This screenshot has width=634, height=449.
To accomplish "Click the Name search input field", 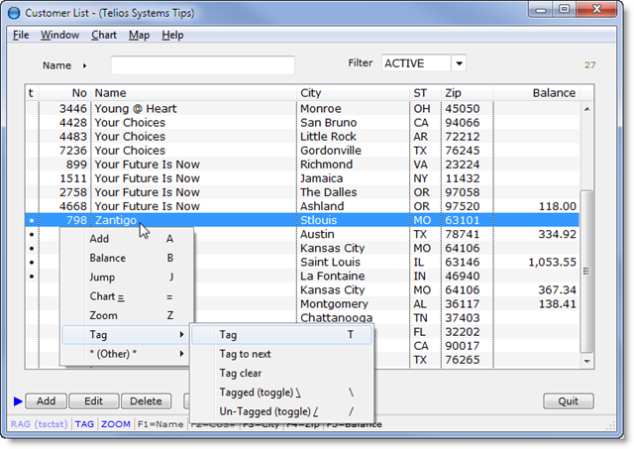I will coord(202,65).
